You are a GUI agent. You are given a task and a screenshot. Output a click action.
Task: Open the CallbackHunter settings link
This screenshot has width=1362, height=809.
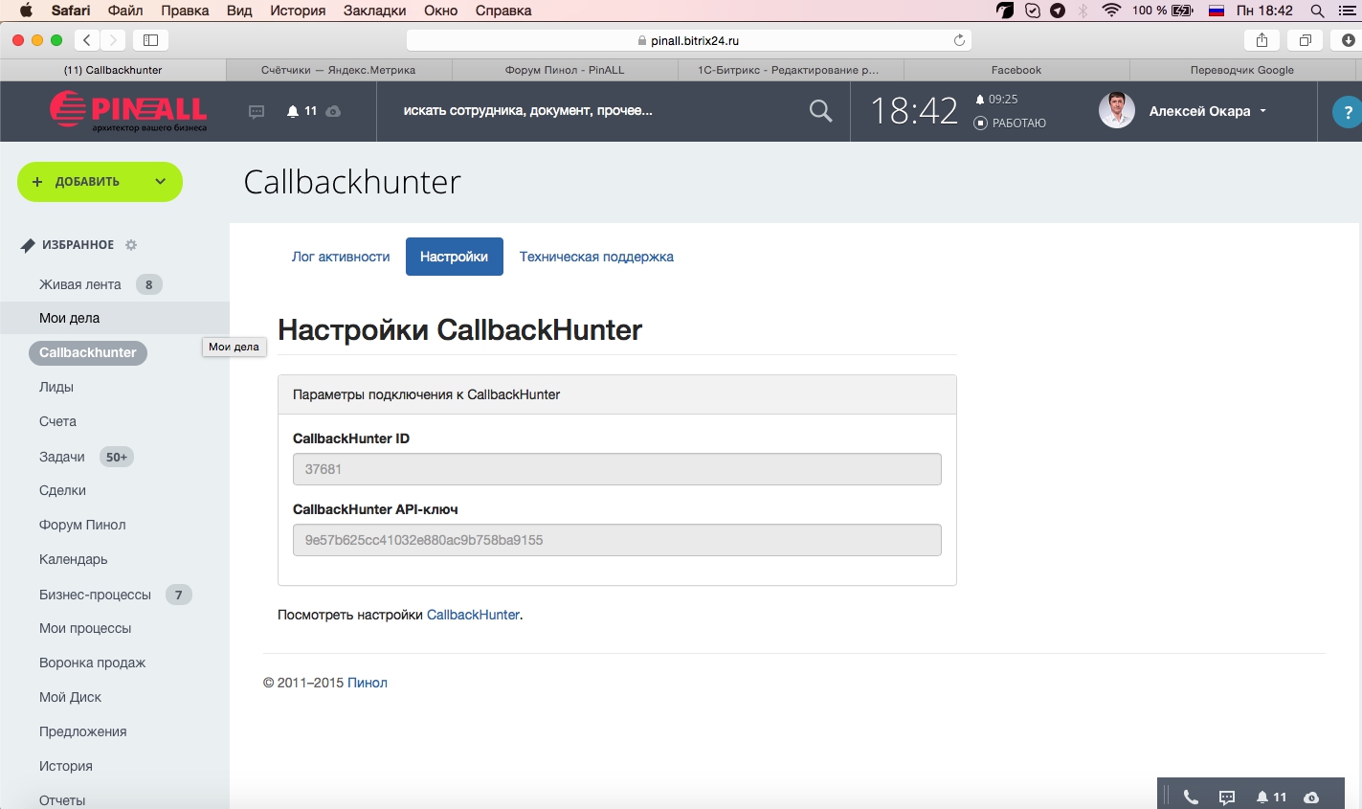tap(473, 615)
